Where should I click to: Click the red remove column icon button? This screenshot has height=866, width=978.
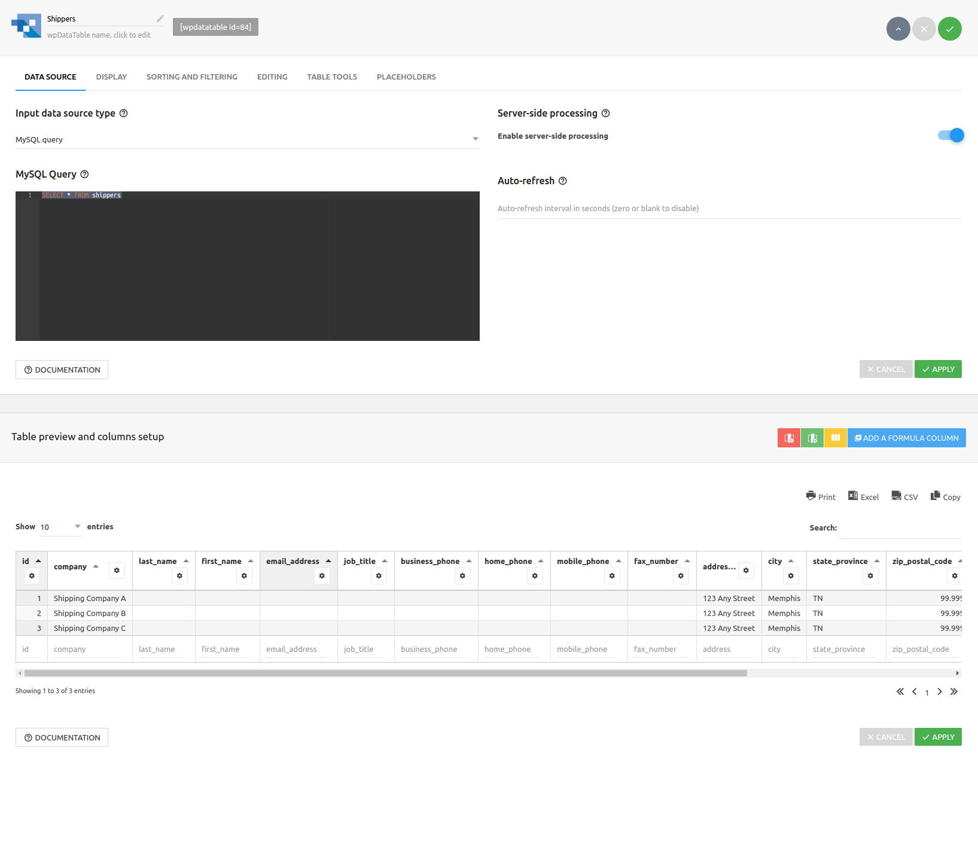tap(789, 438)
